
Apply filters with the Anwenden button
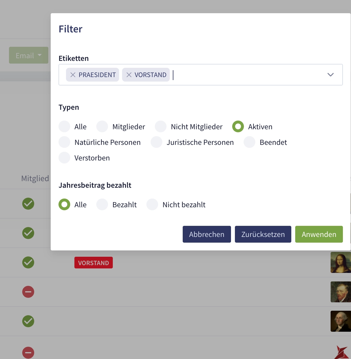point(319,234)
